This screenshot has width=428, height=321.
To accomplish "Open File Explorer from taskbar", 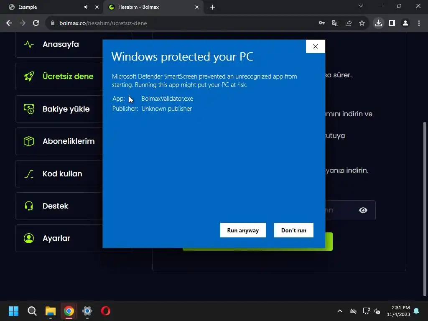I will pyautogui.click(x=51, y=311).
